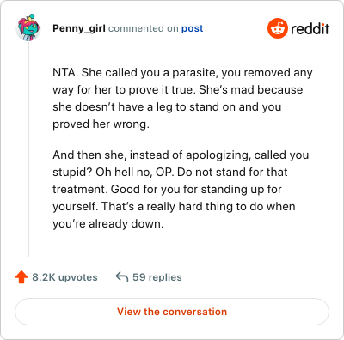Viewport: 344px width, 340px height.
Task: Click the word "parasite" in the comment
Action: [x=193, y=73]
